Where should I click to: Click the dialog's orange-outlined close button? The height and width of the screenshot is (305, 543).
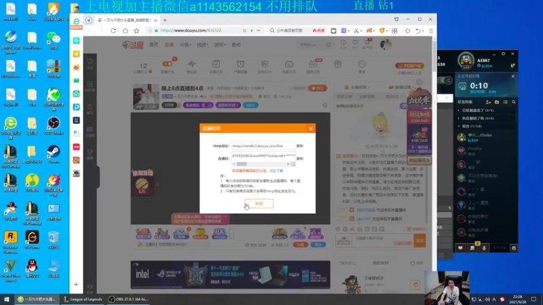coord(259,203)
